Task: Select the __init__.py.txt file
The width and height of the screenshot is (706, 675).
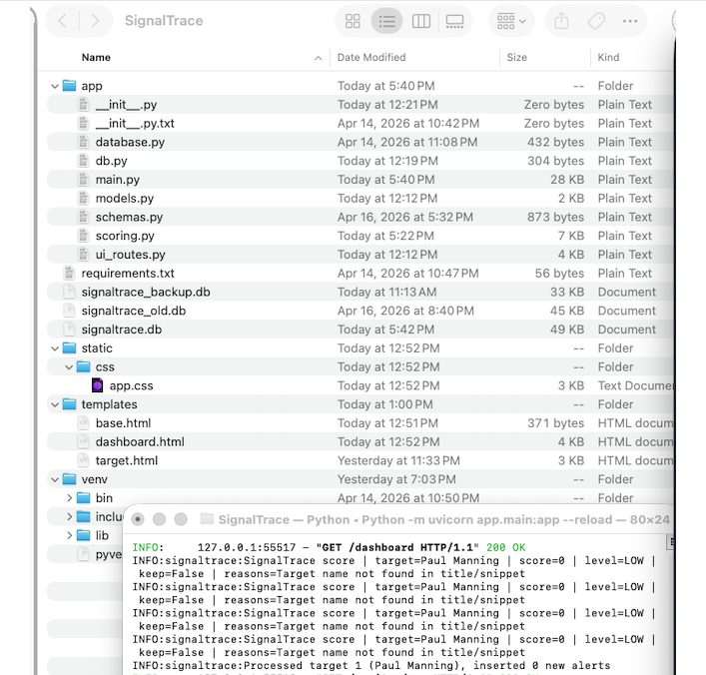Action: pos(359,124)
